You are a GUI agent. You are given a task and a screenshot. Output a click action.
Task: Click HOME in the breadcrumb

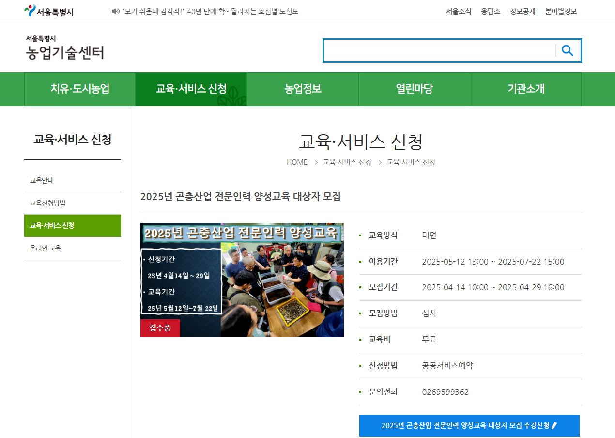click(x=297, y=162)
